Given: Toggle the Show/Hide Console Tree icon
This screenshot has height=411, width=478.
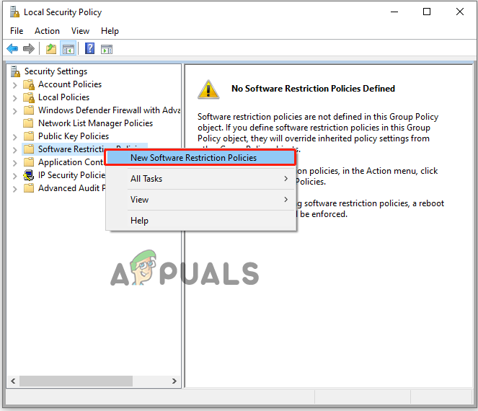Looking at the screenshot, I should coord(68,49).
